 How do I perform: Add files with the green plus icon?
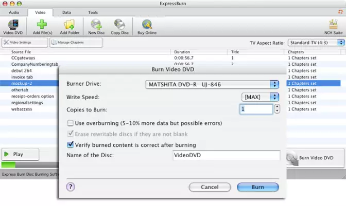(42, 27)
